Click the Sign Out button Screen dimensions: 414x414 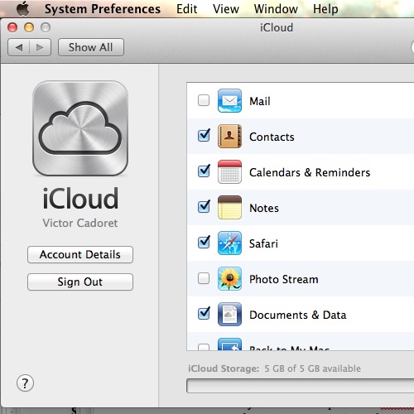click(x=80, y=282)
